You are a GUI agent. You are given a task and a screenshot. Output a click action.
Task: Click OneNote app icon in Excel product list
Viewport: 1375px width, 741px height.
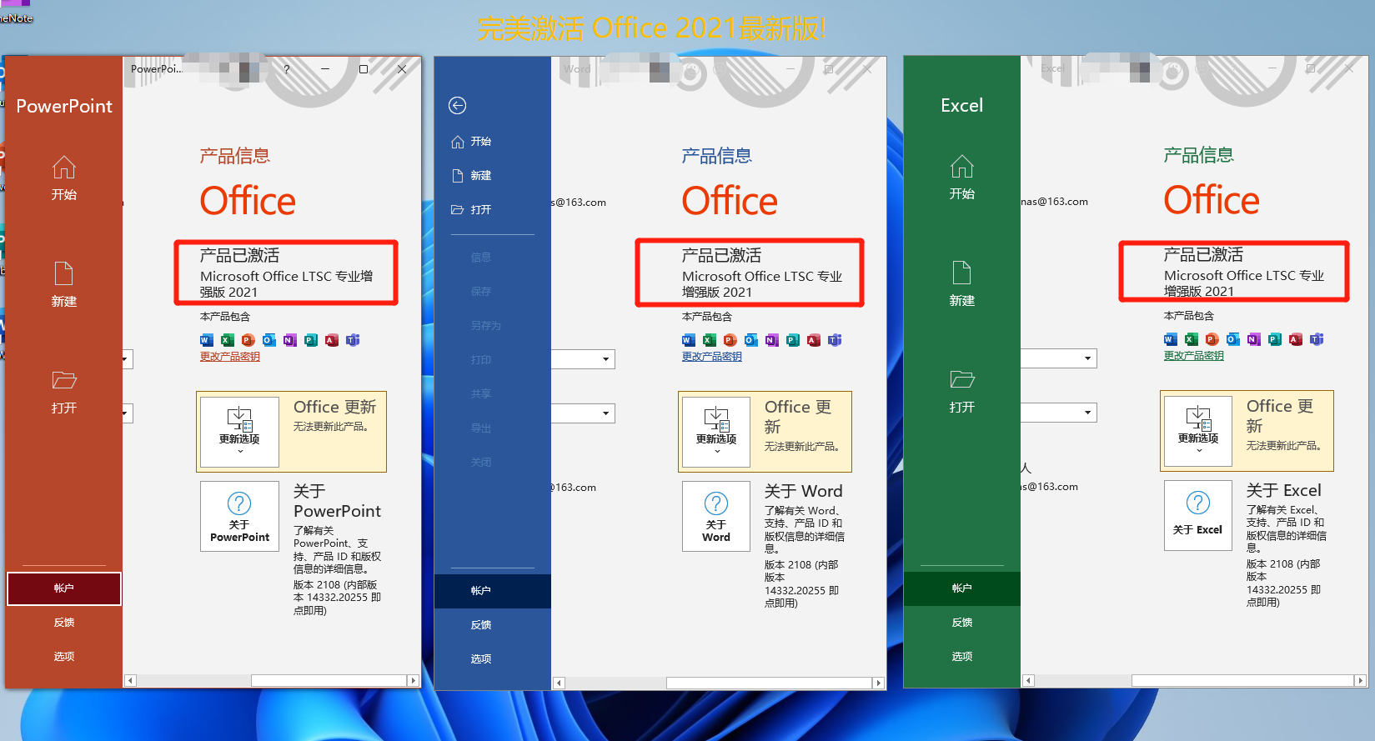point(1254,339)
